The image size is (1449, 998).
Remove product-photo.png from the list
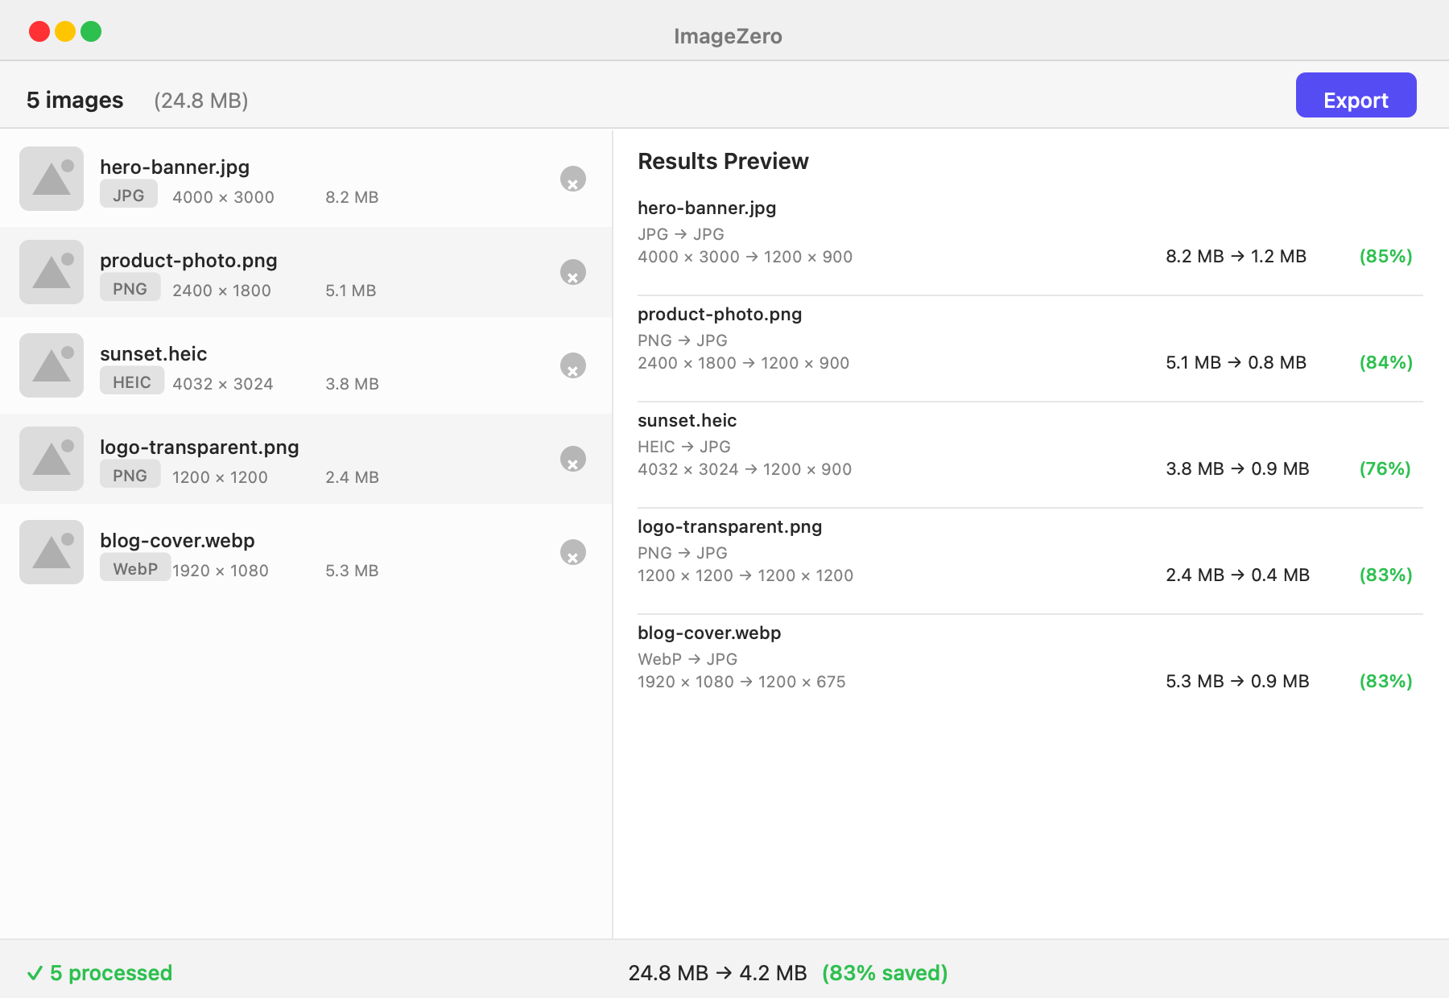click(573, 272)
